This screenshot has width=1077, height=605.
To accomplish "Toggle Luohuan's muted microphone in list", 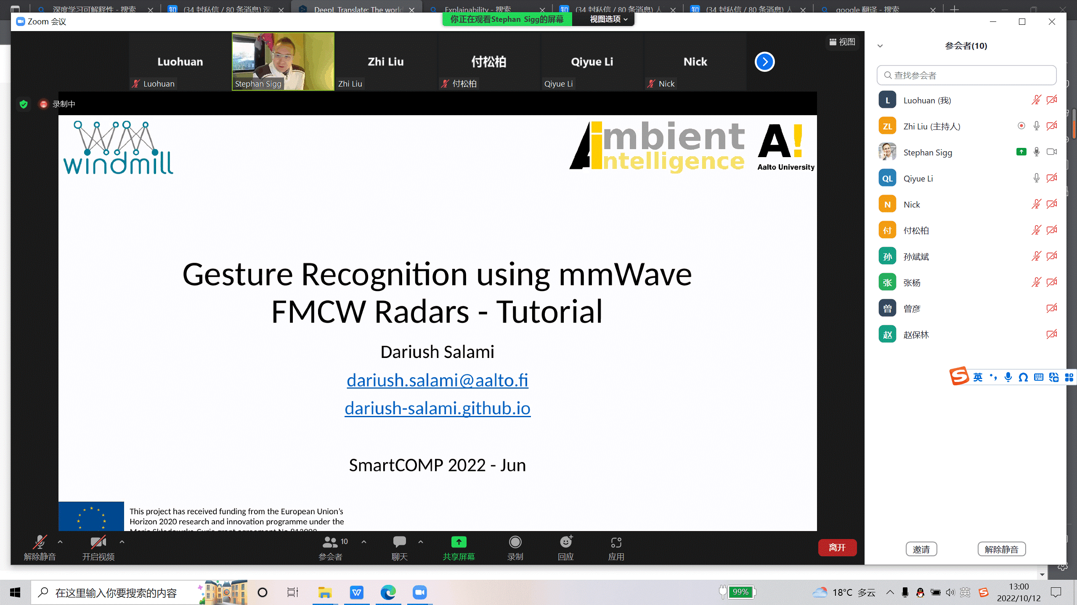I will point(1036,100).
